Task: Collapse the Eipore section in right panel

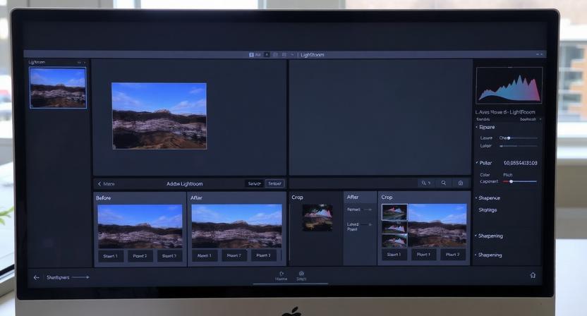Action: pos(476,127)
